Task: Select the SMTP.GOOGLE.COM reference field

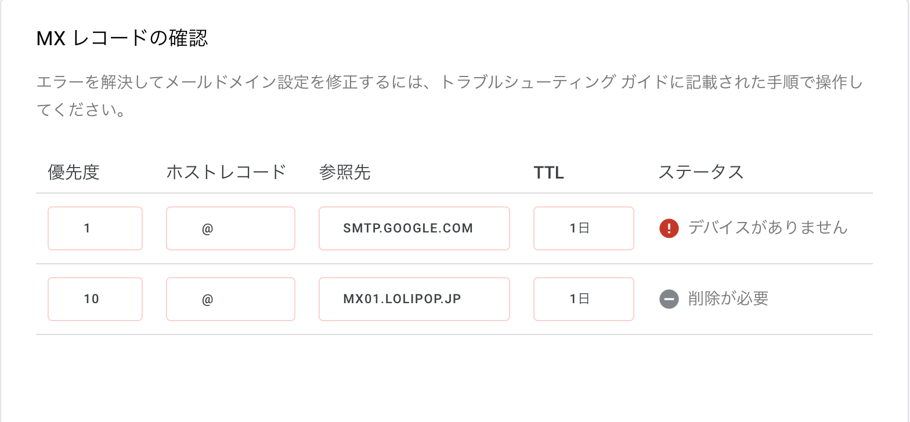Action: pos(414,228)
